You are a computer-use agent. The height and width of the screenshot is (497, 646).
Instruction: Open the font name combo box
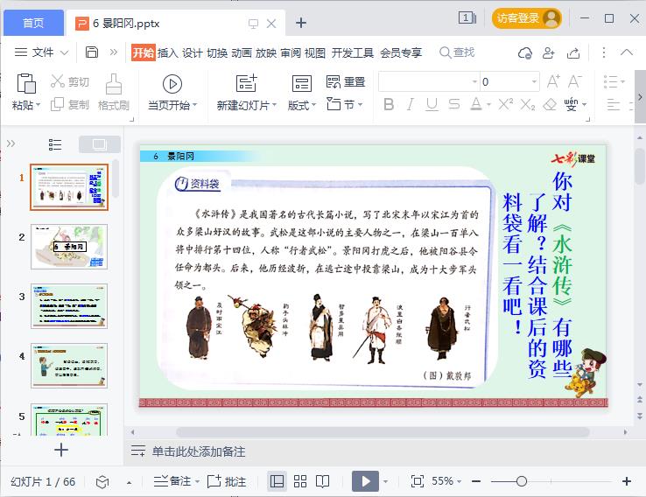point(428,81)
